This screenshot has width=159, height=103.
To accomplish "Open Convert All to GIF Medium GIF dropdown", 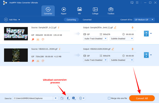I will coord(144,20).
